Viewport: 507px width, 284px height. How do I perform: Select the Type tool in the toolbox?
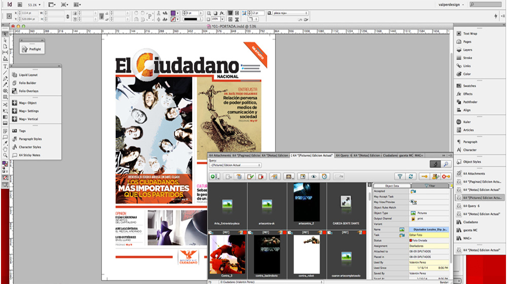(5, 66)
